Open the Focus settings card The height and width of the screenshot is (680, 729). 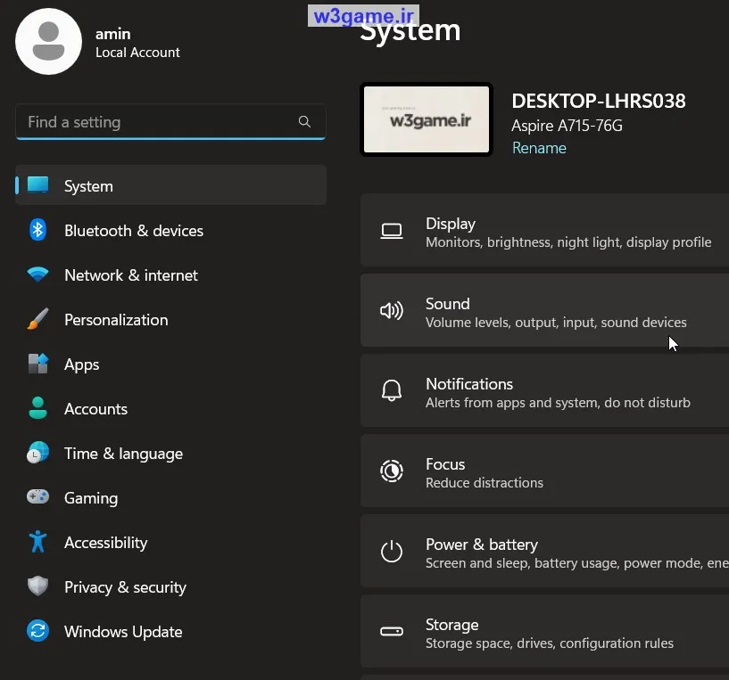pyautogui.click(x=544, y=471)
